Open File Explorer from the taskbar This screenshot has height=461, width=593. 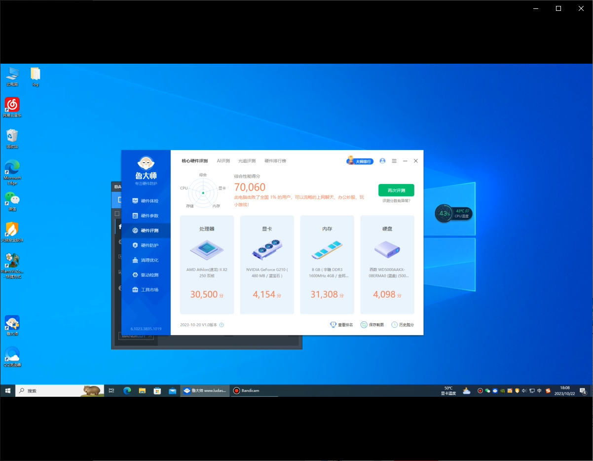142,390
